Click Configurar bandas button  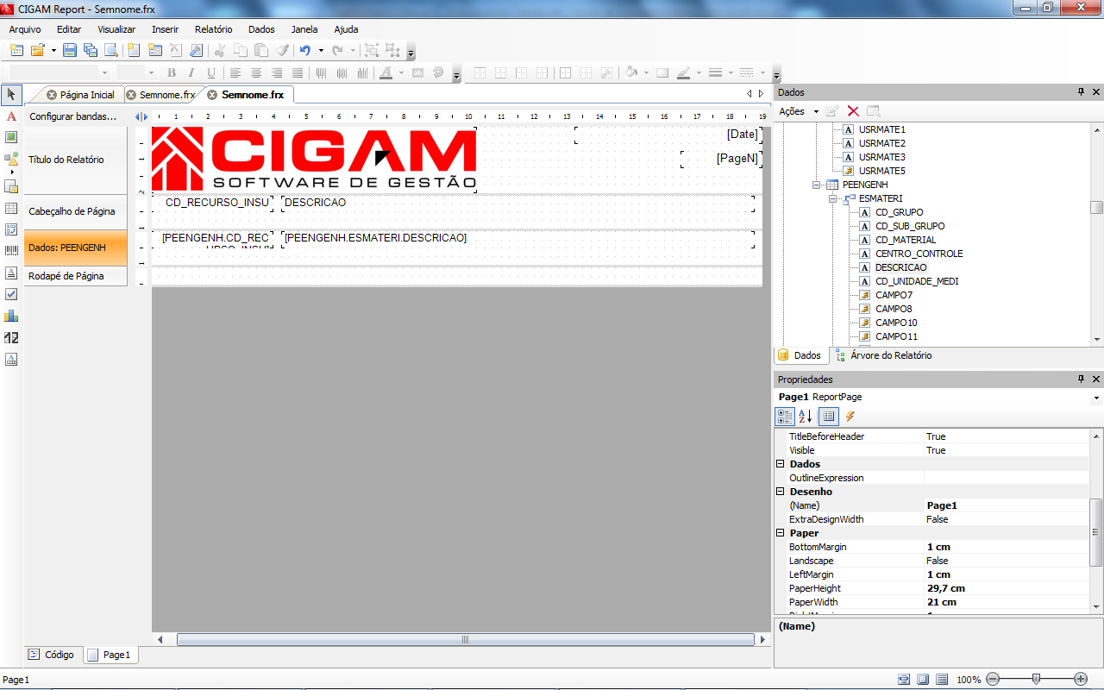[72, 116]
